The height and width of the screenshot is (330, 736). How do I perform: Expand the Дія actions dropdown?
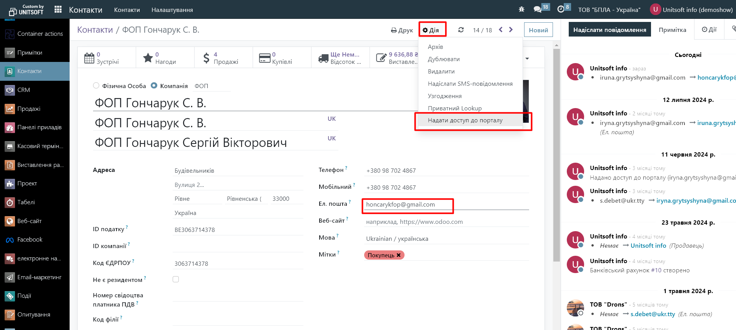click(x=431, y=30)
